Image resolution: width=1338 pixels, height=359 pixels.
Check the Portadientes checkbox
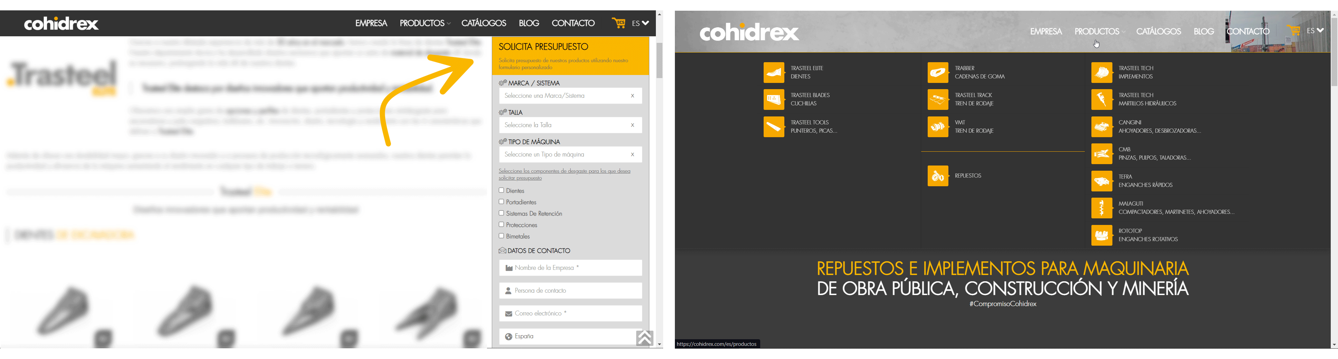[501, 202]
